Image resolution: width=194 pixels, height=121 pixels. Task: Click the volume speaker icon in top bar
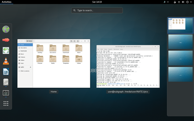coord(183,2)
